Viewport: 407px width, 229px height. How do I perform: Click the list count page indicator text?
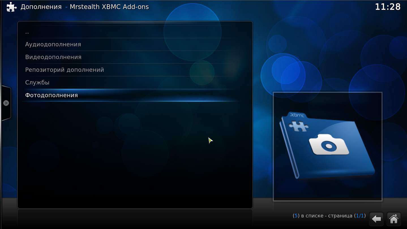[x=329, y=216]
